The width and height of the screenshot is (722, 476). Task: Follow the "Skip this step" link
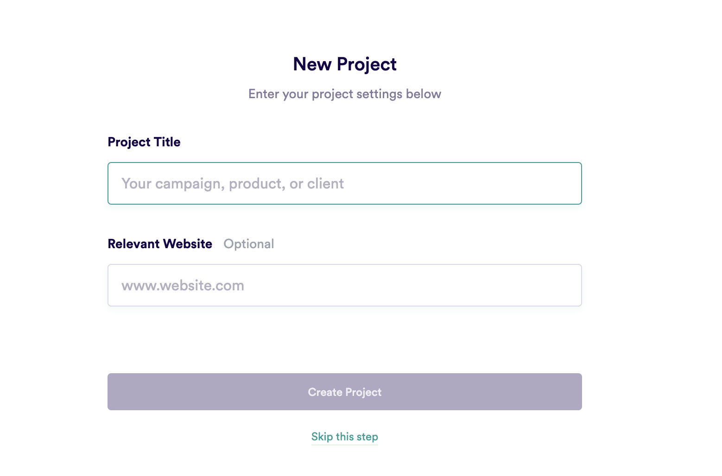pyautogui.click(x=344, y=437)
